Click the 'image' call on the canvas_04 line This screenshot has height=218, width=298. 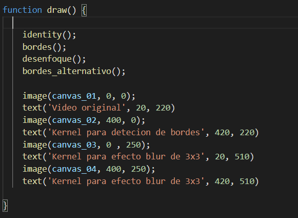35,169
